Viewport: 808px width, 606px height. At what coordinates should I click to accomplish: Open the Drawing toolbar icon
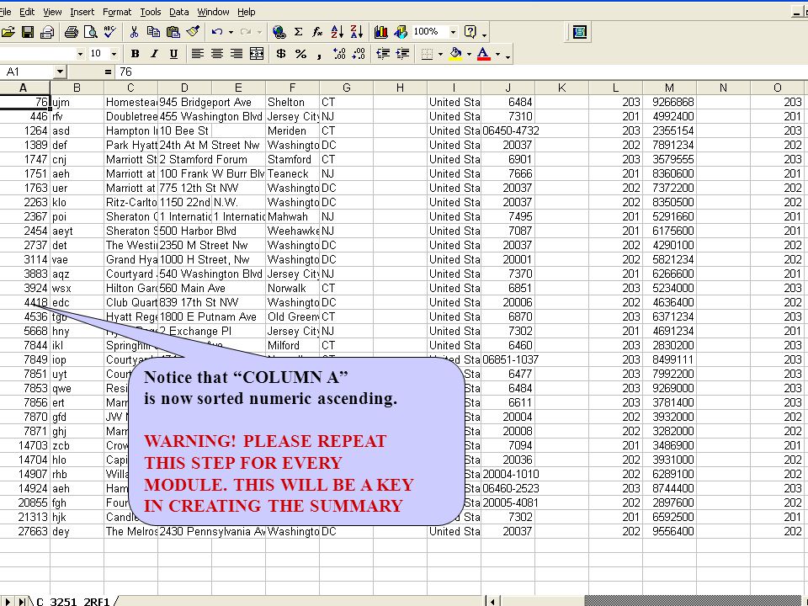click(x=401, y=33)
